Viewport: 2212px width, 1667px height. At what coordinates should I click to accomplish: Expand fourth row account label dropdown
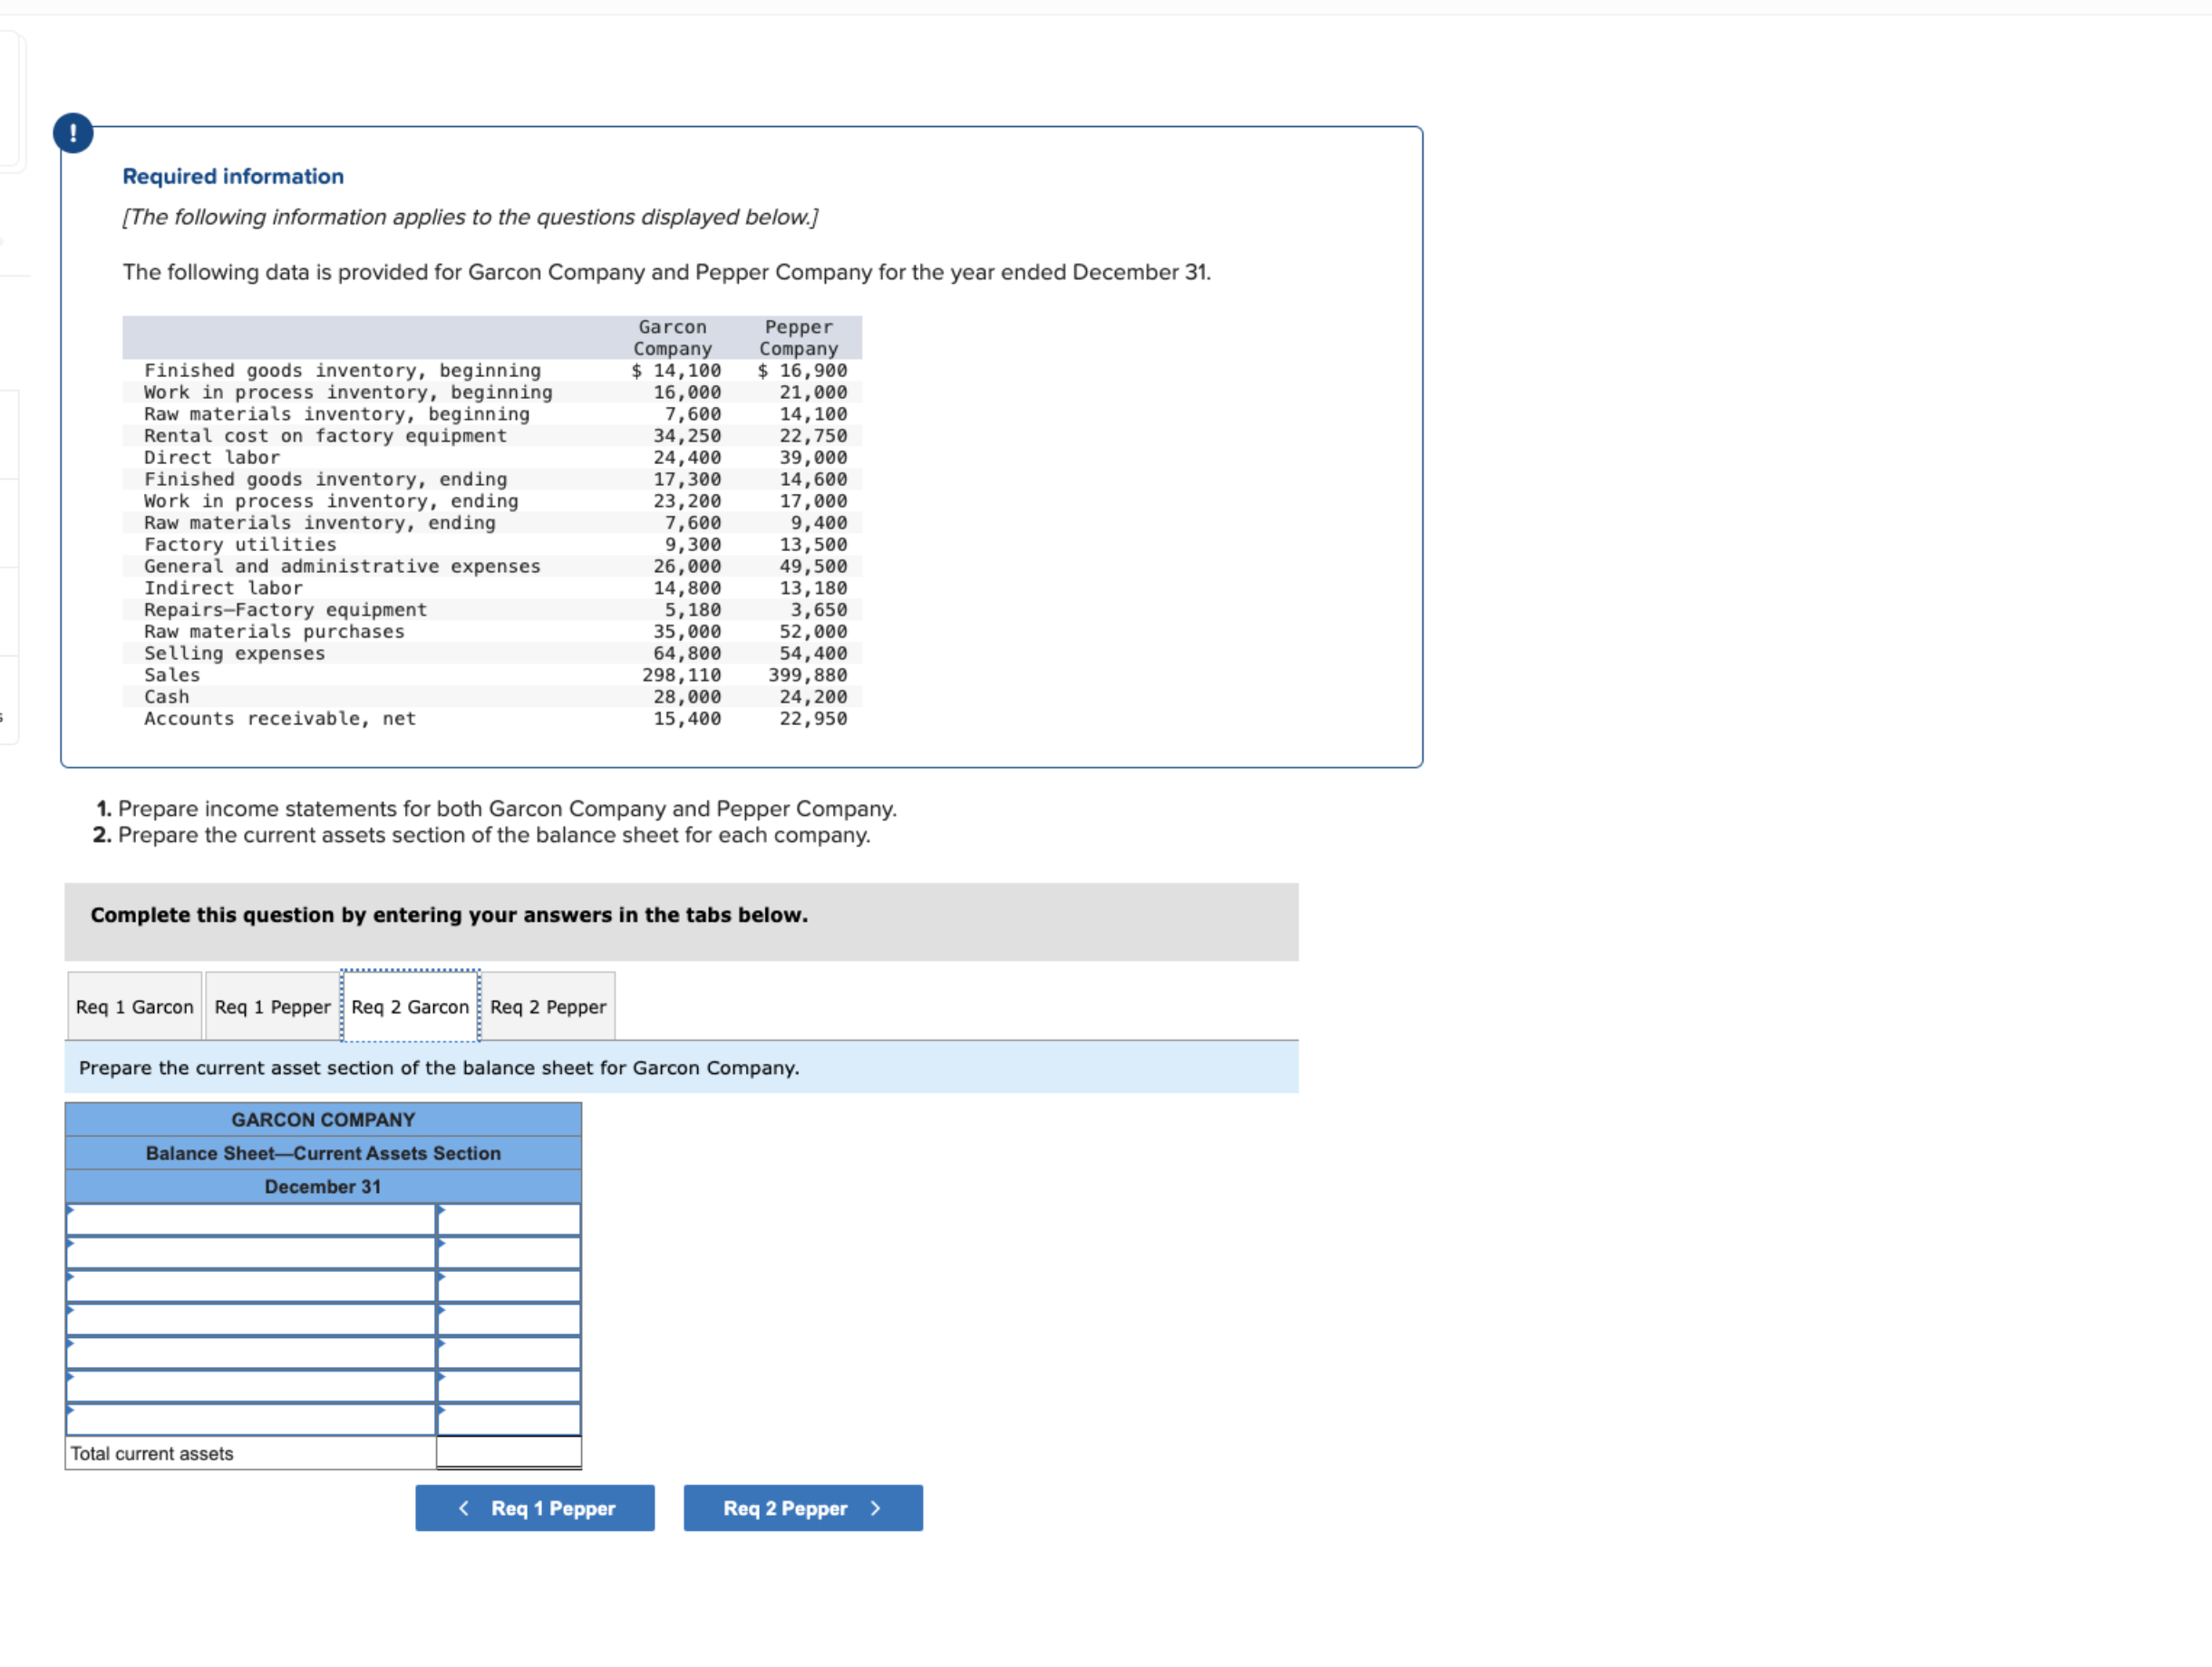tap(251, 1320)
